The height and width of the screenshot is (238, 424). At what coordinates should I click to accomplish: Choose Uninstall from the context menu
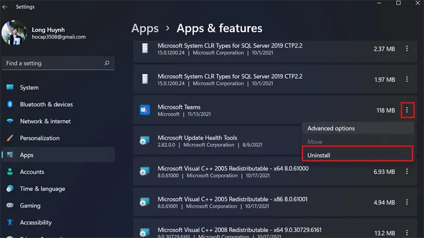point(357,154)
